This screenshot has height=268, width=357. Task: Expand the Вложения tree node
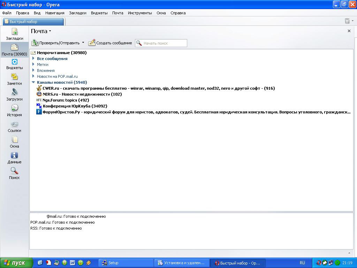(33, 70)
